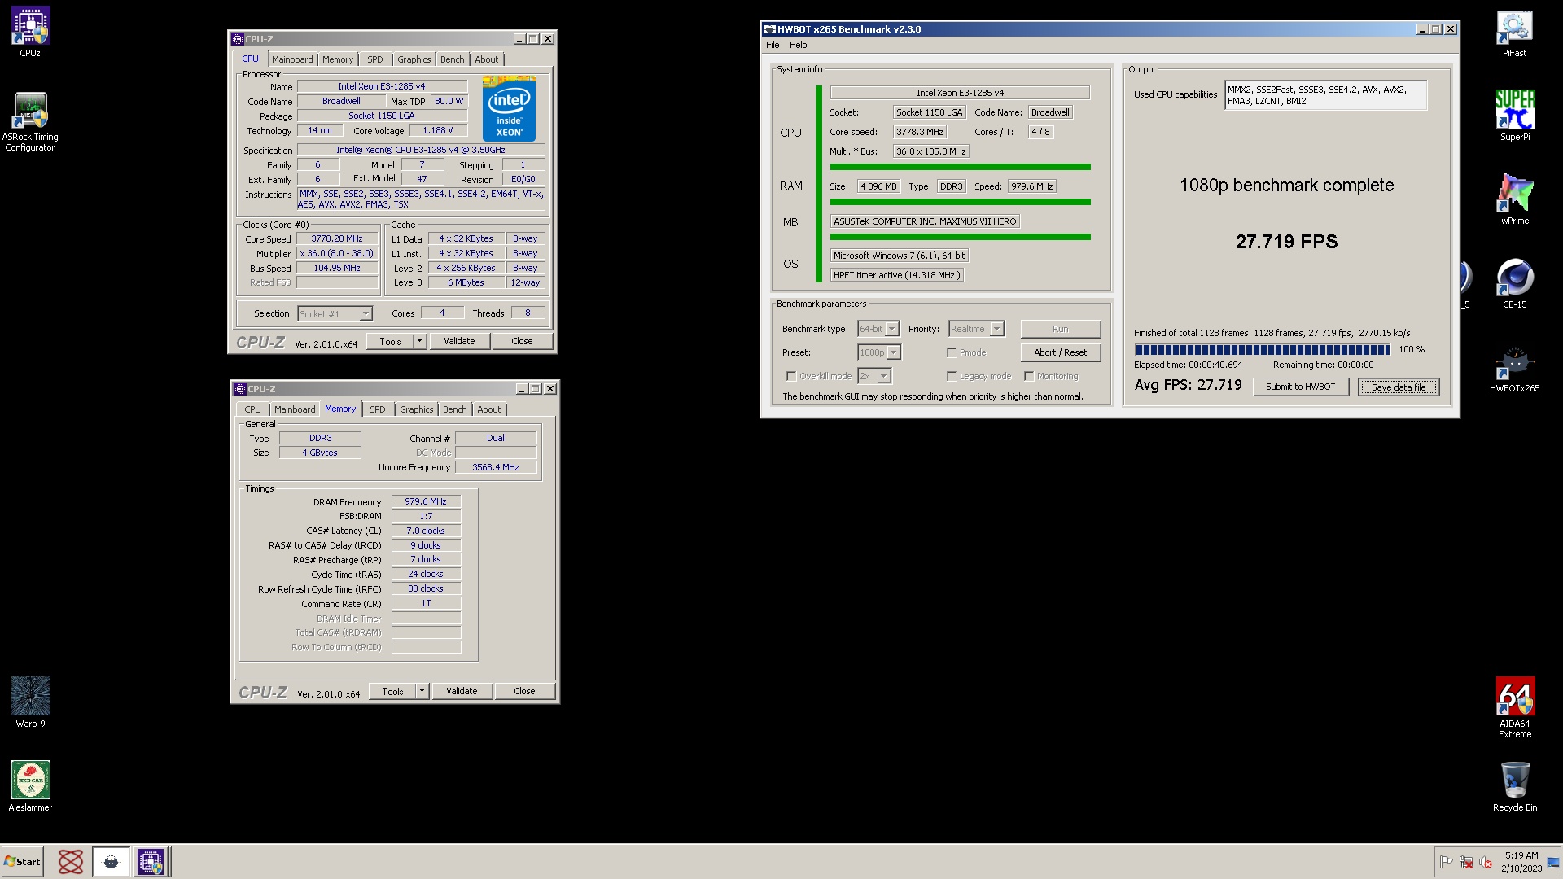
Task: Click Submit to HWBOT button
Action: pos(1301,387)
